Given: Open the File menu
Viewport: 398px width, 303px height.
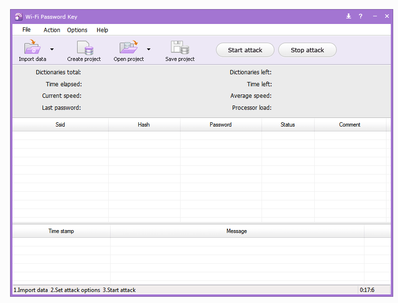Looking at the screenshot, I should [26, 30].
